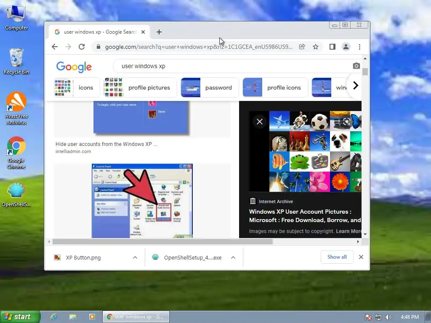Launch Internet Explorer from taskbar
Screen dimensions: 431x323
click(x=53, y=317)
